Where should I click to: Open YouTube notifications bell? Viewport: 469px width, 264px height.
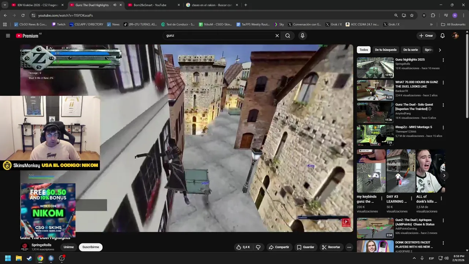click(x=442, y=36)
